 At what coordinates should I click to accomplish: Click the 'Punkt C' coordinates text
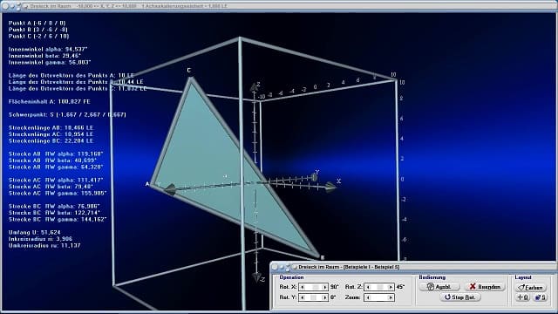38,36
